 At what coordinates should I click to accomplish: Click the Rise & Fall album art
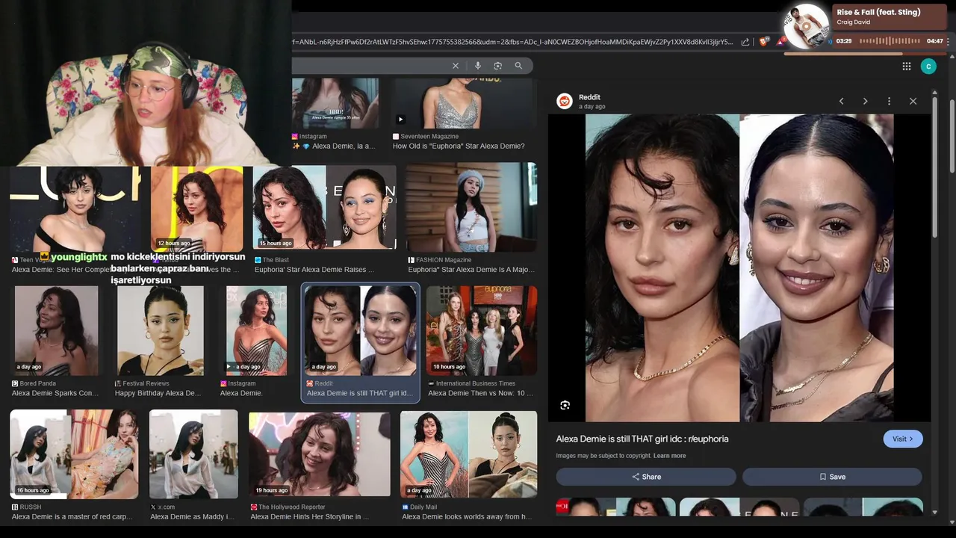click(808, 27)
